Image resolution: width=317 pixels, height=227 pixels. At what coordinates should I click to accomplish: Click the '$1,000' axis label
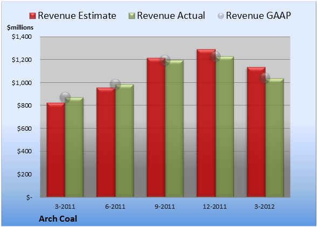(22, 83)
